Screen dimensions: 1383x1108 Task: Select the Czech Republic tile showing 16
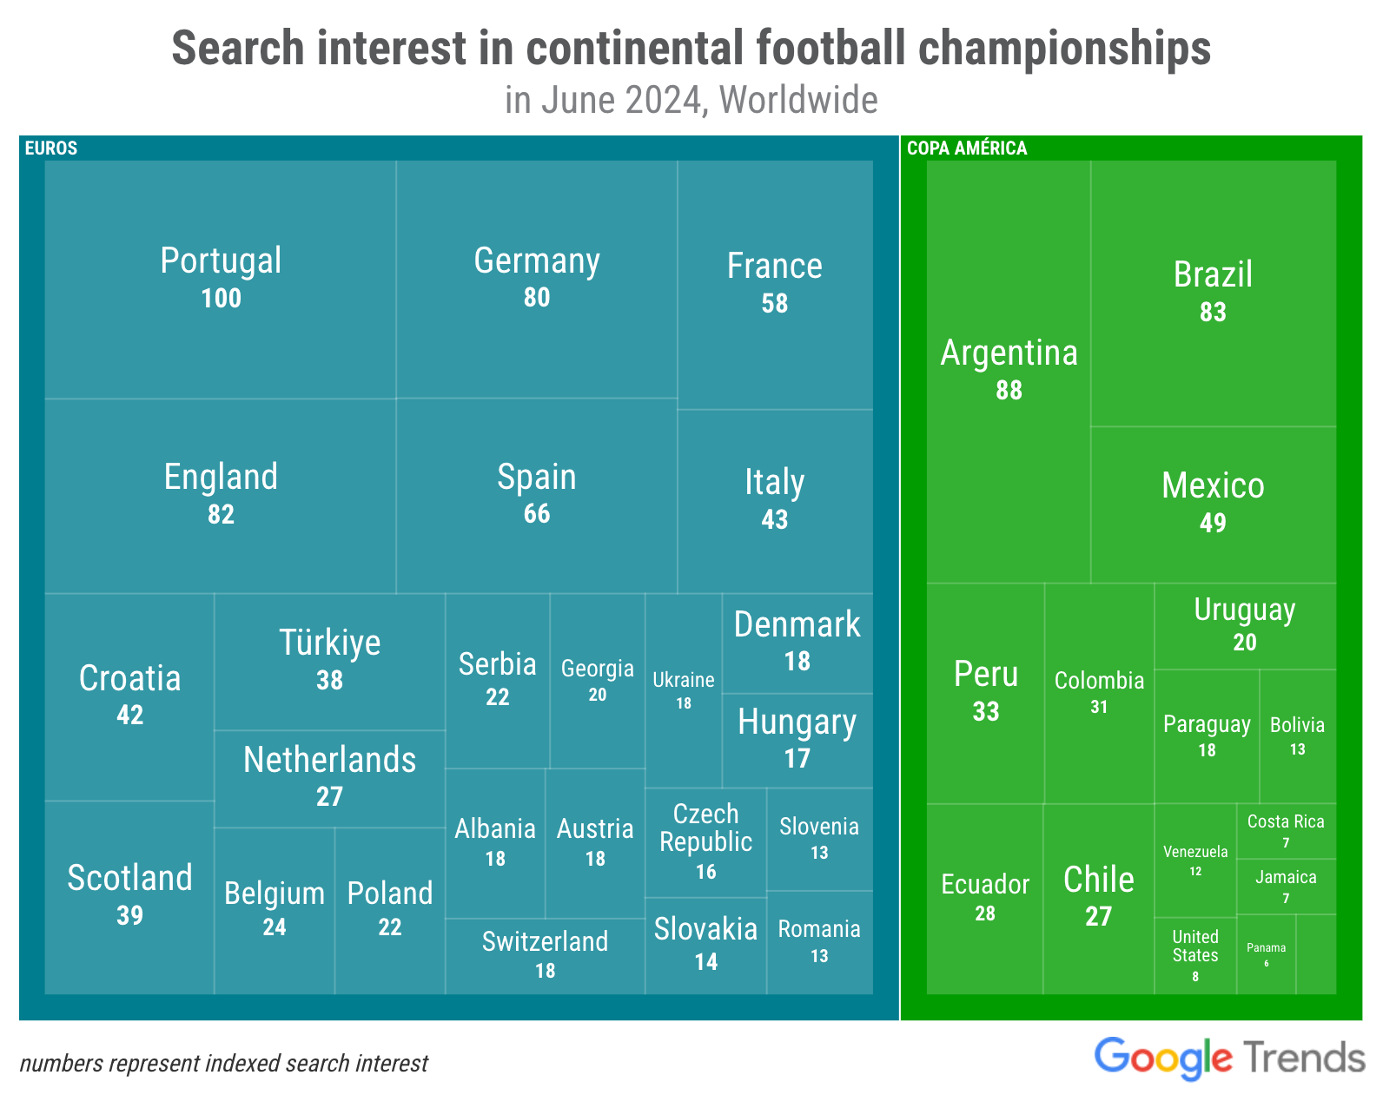point(706,842)
